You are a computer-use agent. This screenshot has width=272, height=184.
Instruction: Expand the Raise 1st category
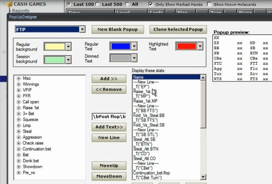tap(19, 108)
